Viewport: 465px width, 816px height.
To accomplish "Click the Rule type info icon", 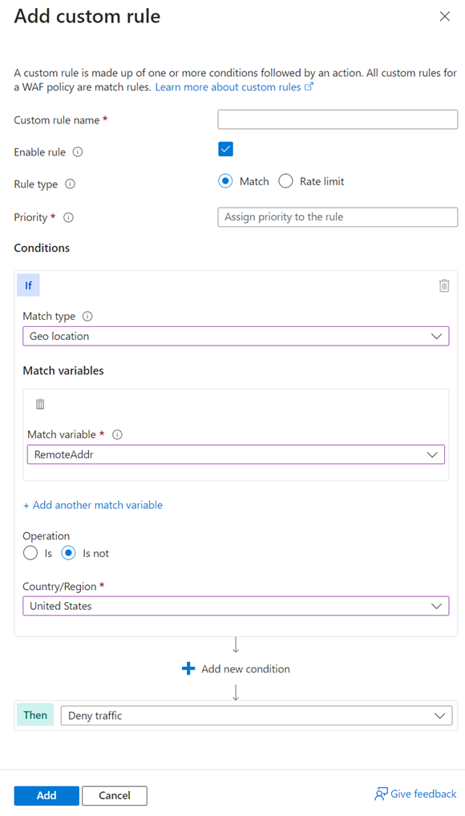I will point(71,184).
